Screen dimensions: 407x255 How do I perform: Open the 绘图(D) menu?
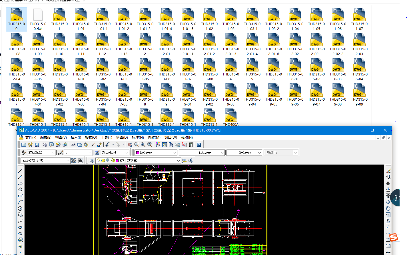tap(122, 138)
